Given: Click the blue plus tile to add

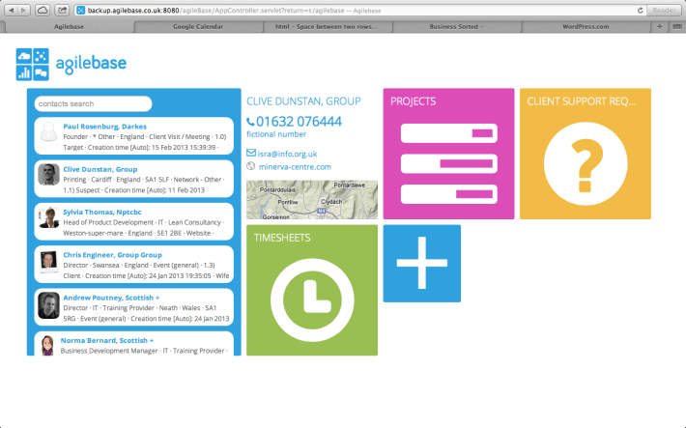Looking at the screenshot, I should (x=422, y=264).
